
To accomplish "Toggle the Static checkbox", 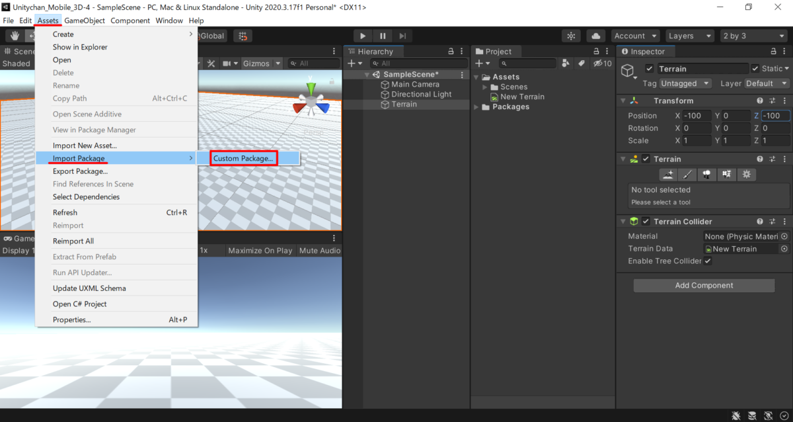I will pyautogui.click(x=755, y=69).
